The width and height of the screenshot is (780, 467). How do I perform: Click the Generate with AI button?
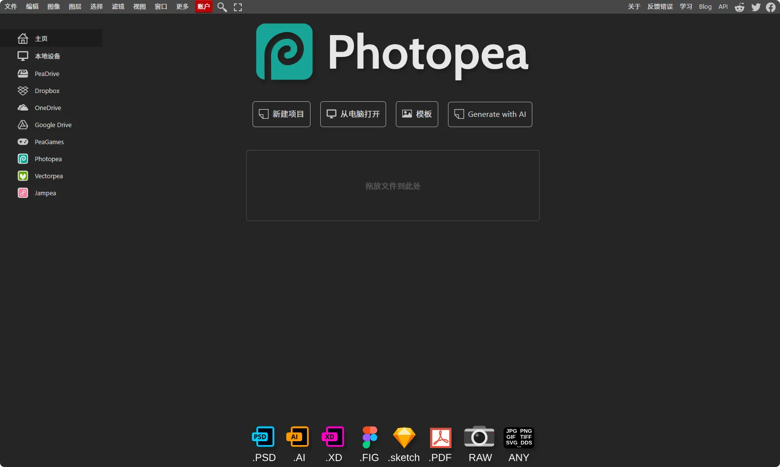tap(490, 114)
